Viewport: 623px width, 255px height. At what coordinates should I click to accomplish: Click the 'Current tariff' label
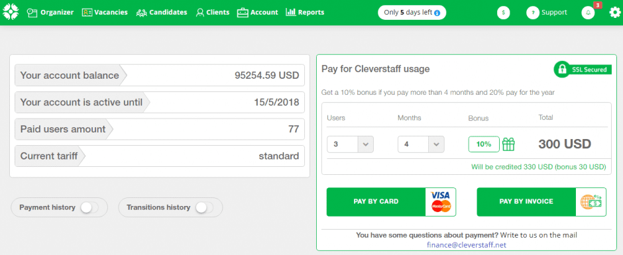[49, 156]
